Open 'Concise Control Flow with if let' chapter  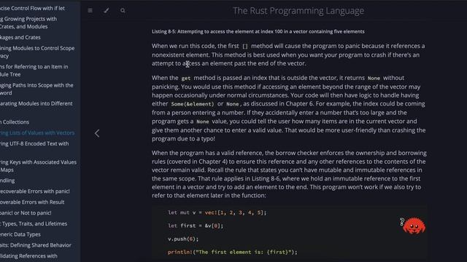pos(32,8)
